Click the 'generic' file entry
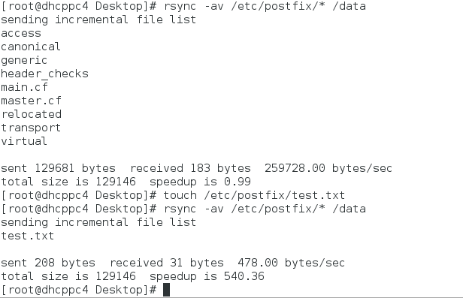The image size is (463, 298). (24, 61)
